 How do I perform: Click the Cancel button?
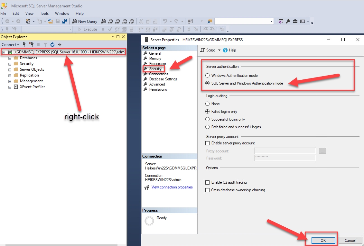[x=350, y=241]
